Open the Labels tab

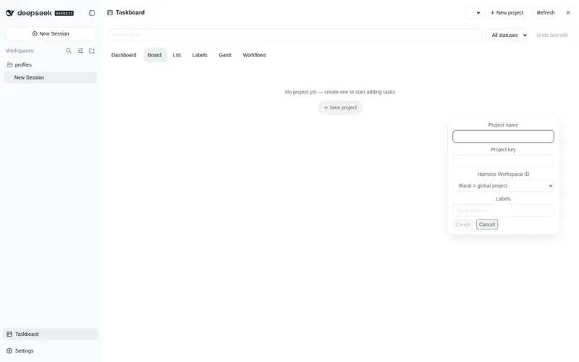coord(200,55)
